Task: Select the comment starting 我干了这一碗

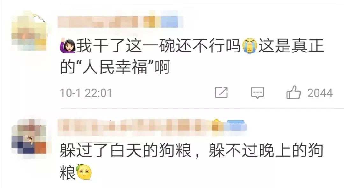Action: coord(192,56)
